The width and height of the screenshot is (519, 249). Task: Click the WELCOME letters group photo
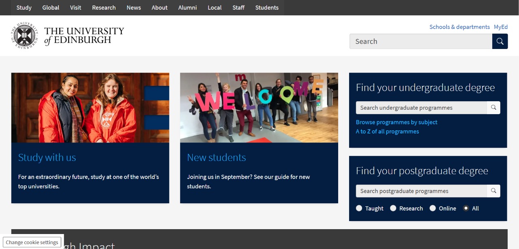coord(259,108)
